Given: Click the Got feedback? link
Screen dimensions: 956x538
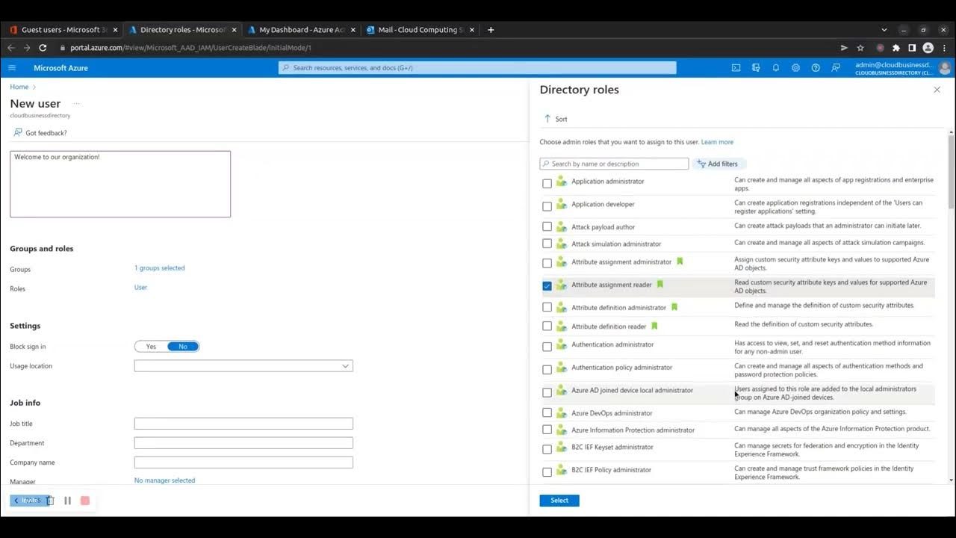Looking at the screenshot, I should point(46,133).
